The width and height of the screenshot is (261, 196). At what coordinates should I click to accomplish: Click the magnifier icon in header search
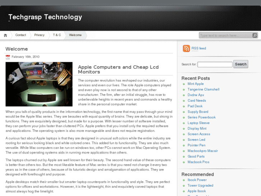click(255, 35)
